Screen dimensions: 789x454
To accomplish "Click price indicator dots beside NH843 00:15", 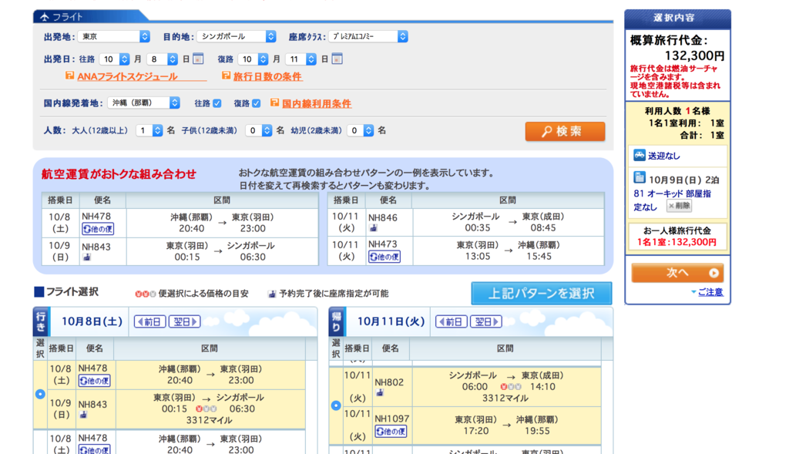I will pyautogui.click(x=206, y=409).
